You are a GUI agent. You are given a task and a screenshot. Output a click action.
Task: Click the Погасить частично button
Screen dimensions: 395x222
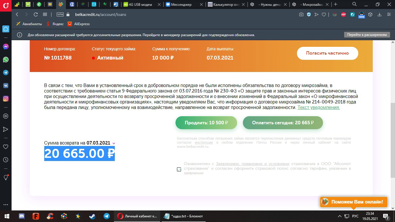(327, 53)
